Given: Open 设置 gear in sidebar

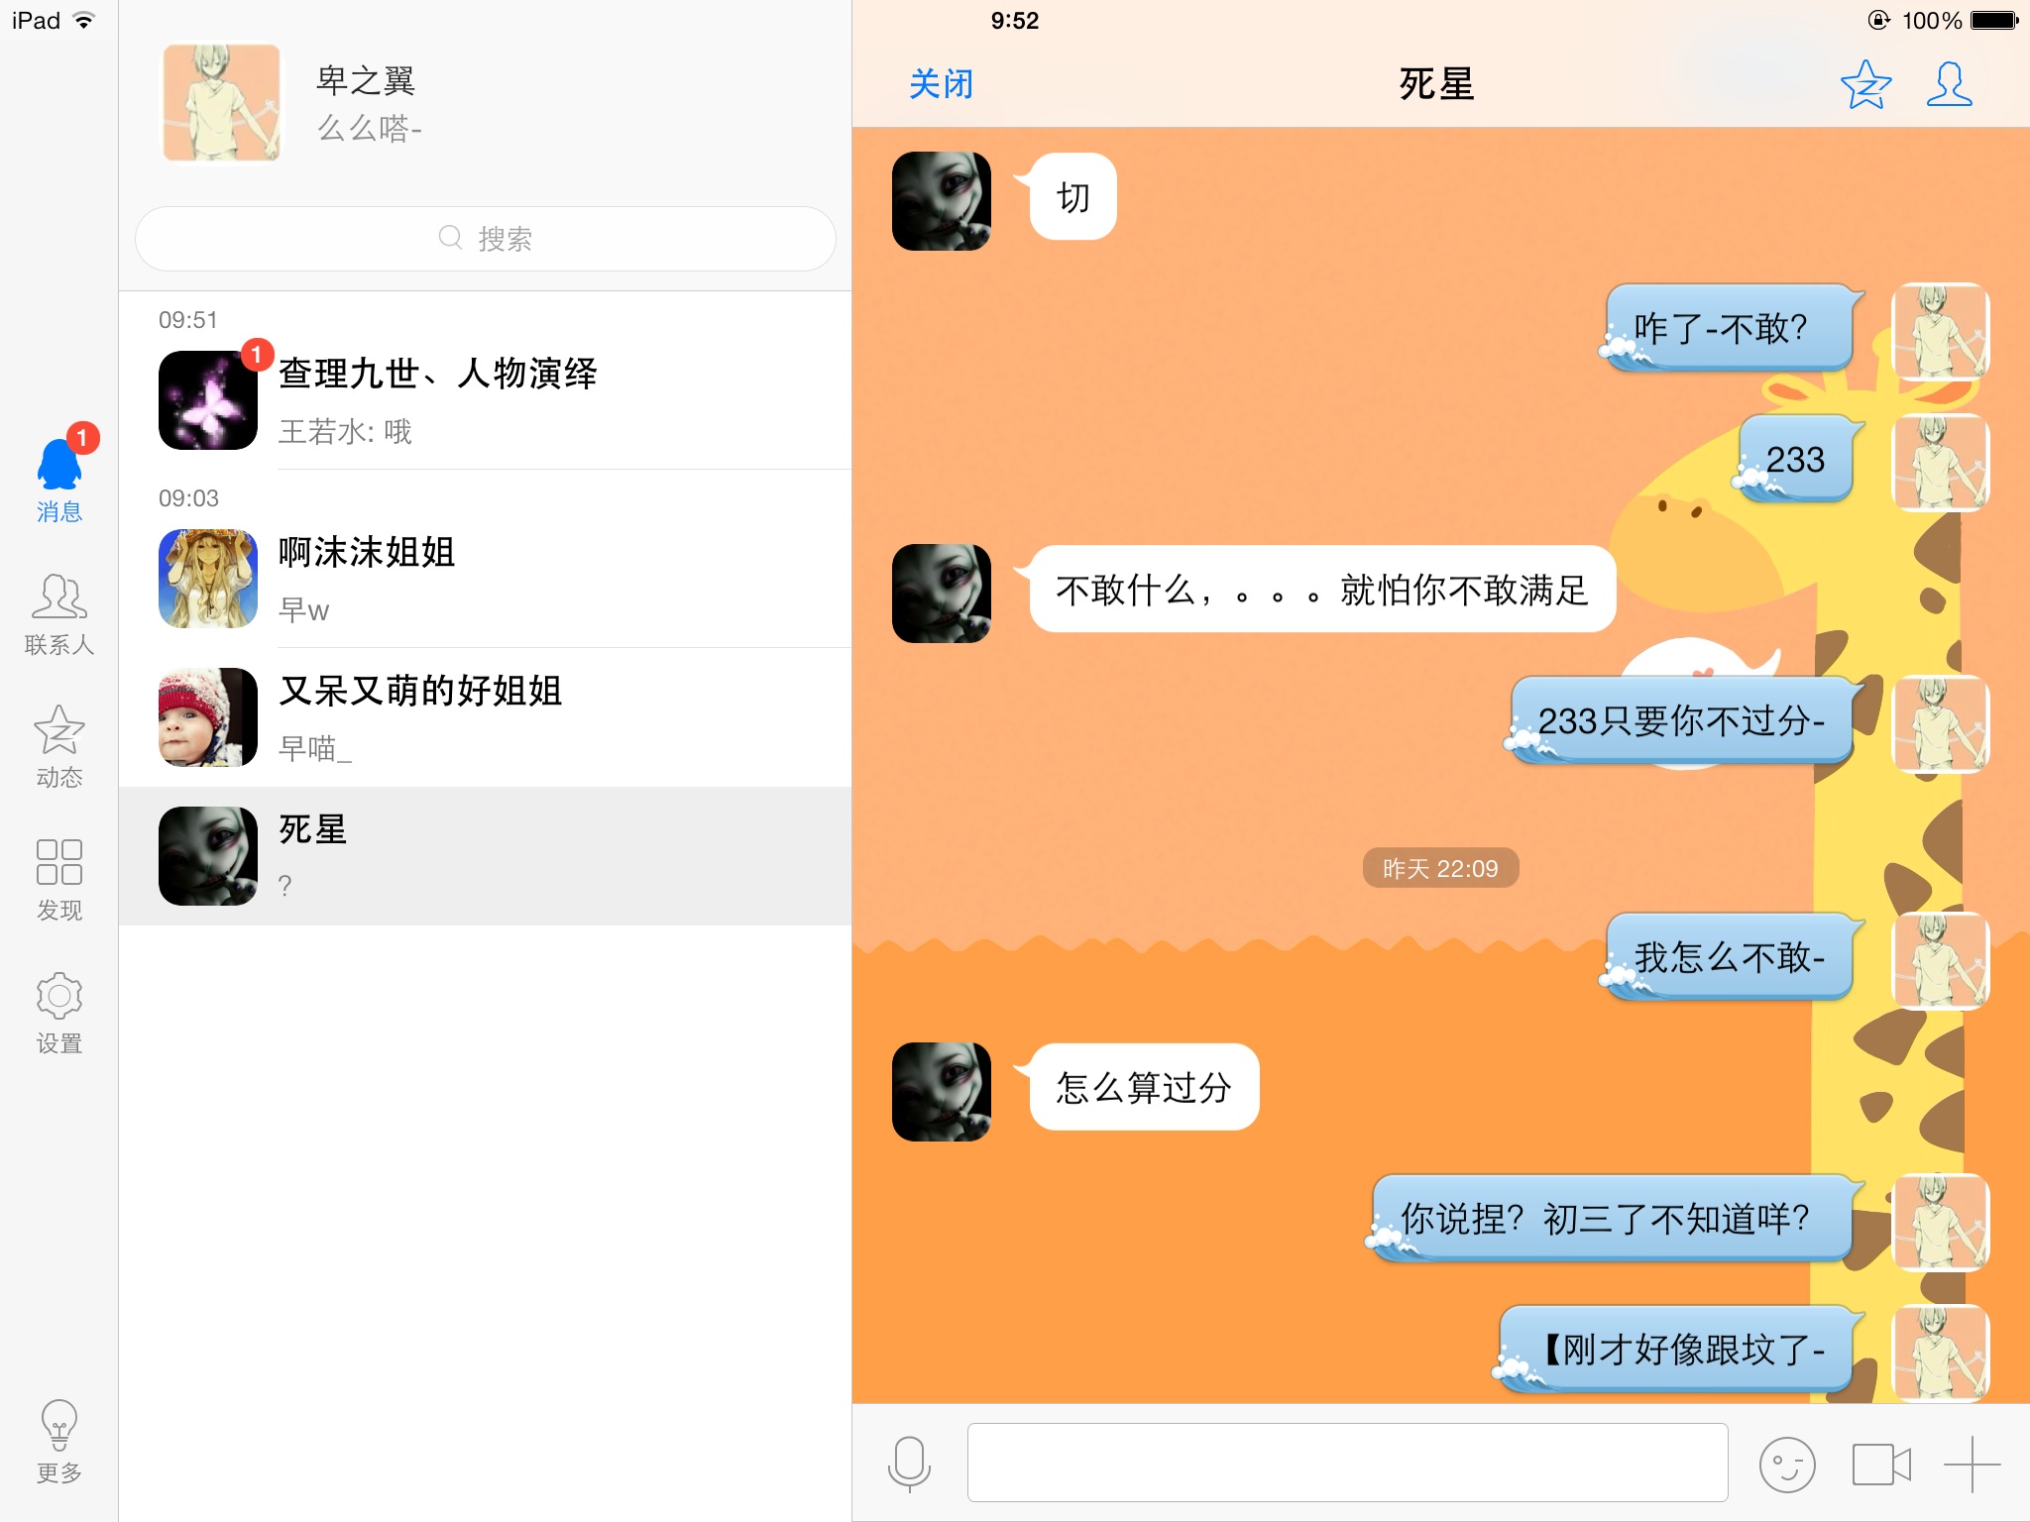Looking at the screenshot, I should coord(59,1013).
